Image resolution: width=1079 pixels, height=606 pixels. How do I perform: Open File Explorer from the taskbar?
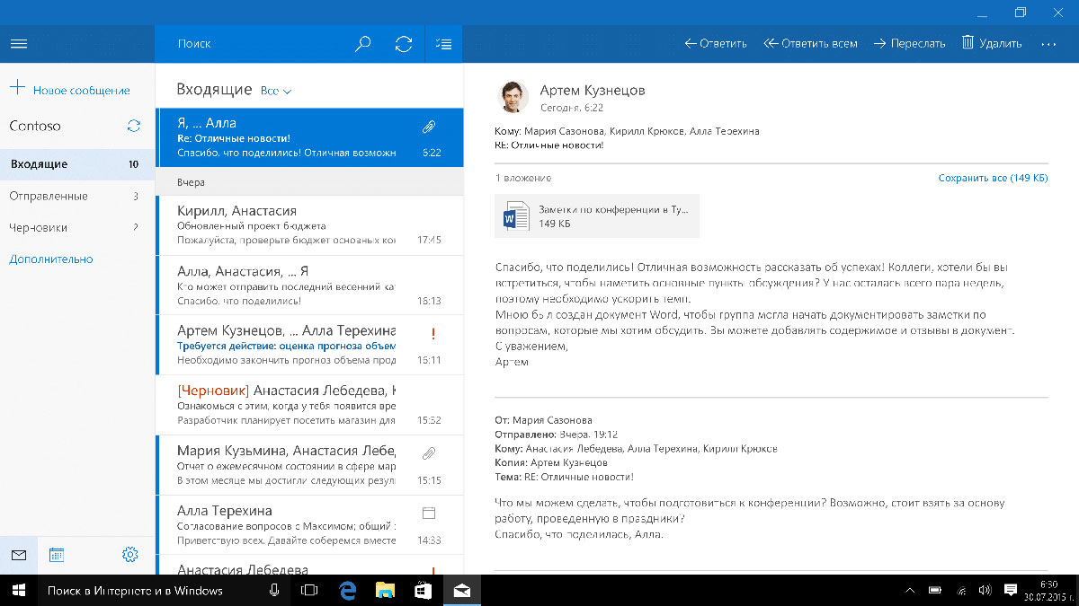[x=385, y=590]
